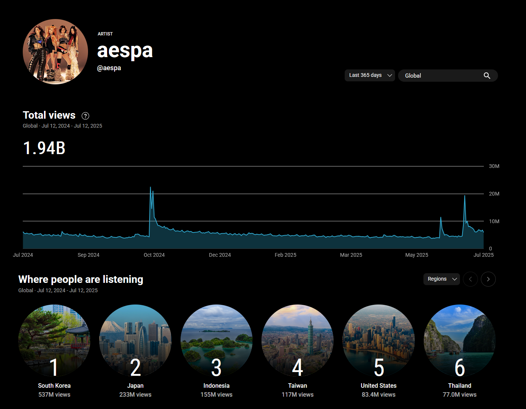
Task: Go to next regions page arrow
Action: [x=488, y=279]
